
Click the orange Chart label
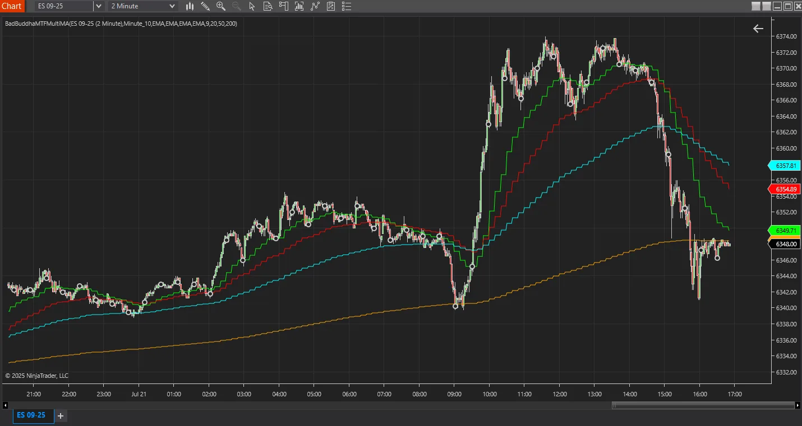coord(12,6)
